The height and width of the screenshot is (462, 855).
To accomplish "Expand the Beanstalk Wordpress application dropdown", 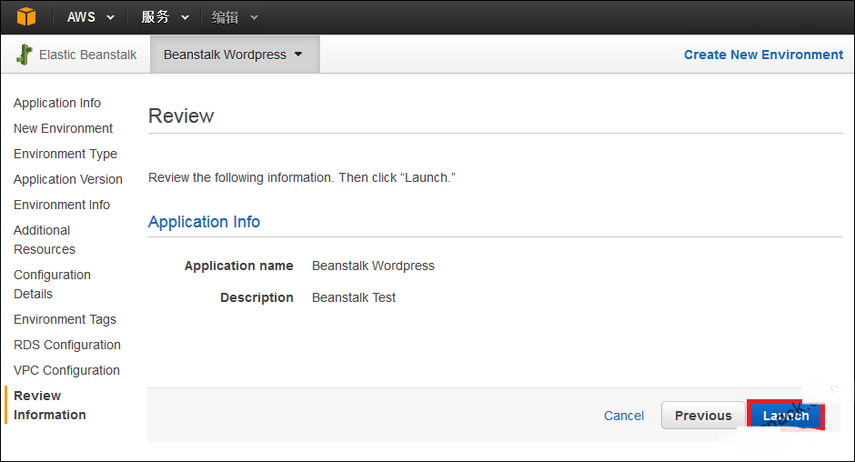I will [233, 55].
